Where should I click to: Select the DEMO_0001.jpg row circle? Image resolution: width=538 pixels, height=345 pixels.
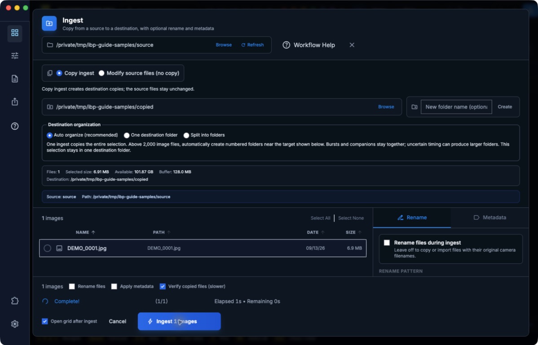47,248
